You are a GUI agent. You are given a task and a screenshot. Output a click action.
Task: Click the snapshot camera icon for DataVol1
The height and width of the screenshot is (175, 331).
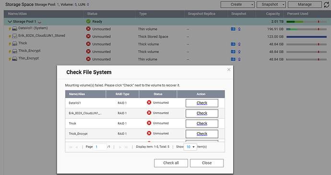click(x=233, y=29)
